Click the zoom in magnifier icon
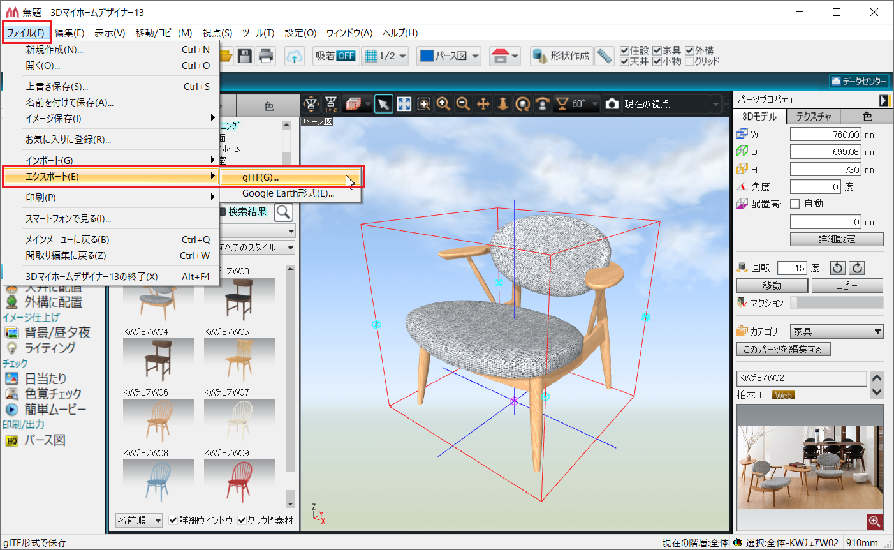Image resolution: width=894 pixels, height=550 pixels. (444, 104)
